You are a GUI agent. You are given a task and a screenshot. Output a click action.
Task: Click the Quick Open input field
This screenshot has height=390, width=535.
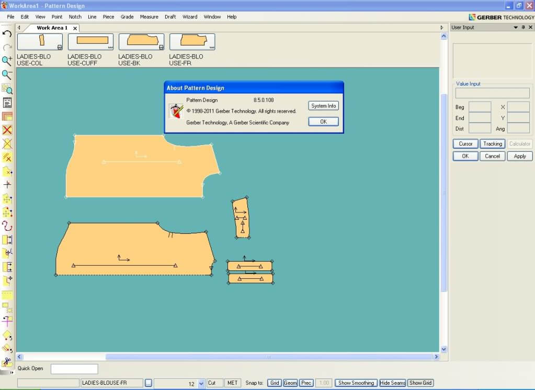pyautogui.click(x=74, y=369)
